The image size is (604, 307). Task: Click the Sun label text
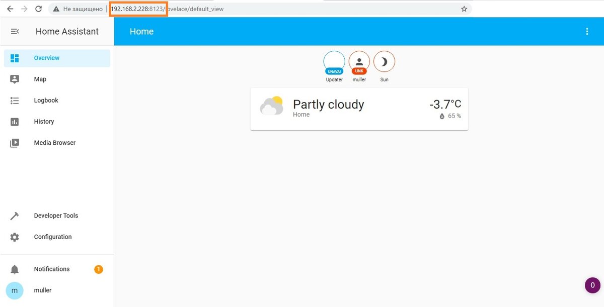tap(384, 79)
